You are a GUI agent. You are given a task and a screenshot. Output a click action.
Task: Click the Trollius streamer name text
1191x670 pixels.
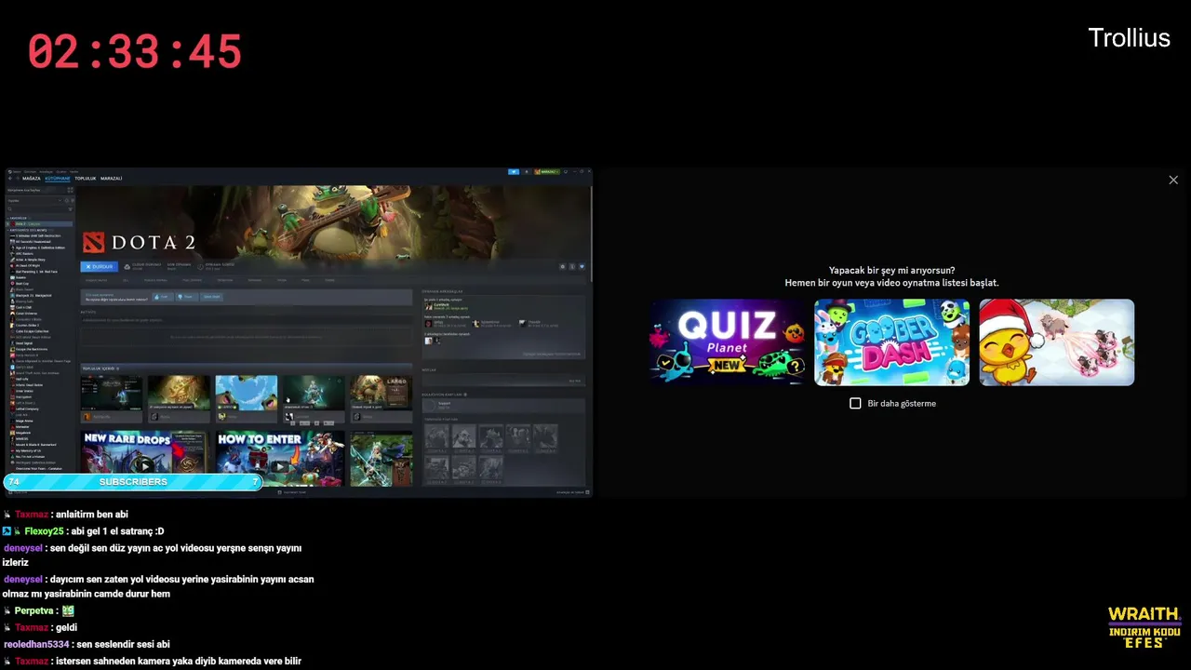(1129, 38)
